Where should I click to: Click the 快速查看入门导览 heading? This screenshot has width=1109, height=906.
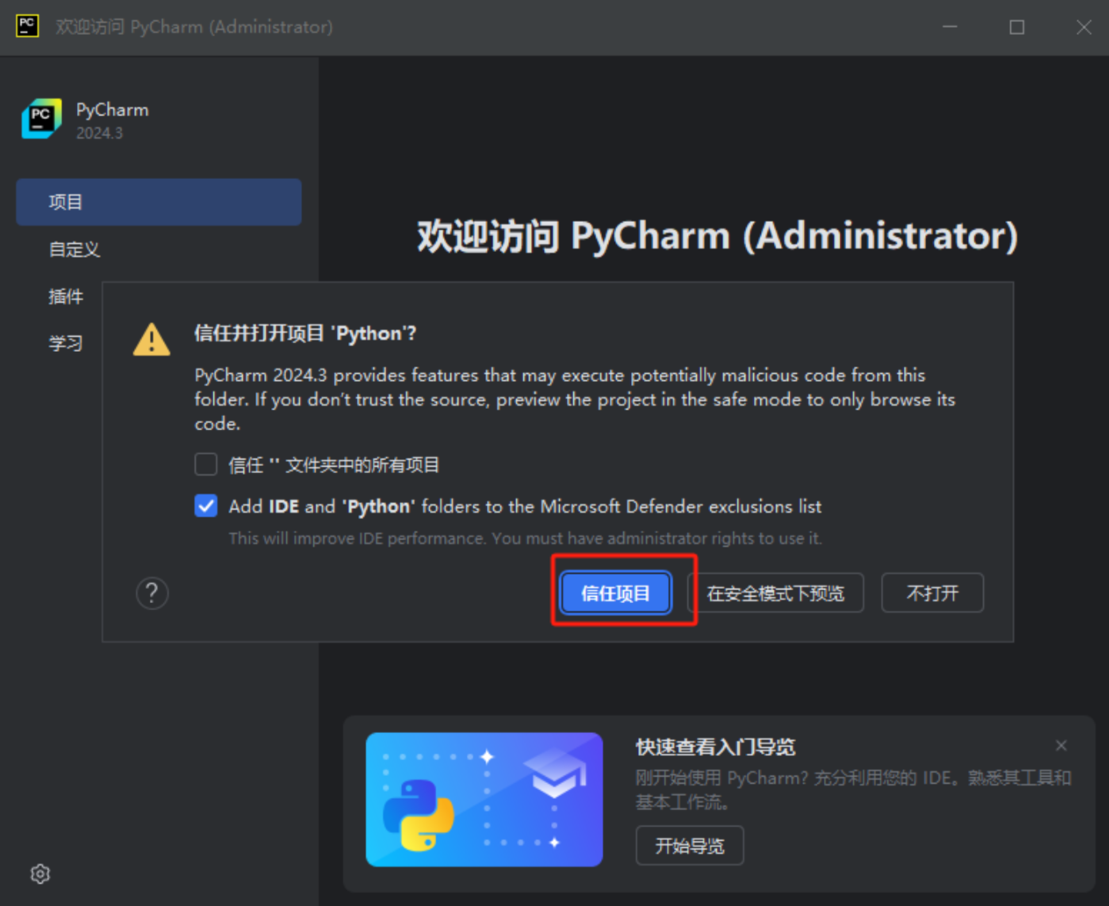tap(715, 747)
